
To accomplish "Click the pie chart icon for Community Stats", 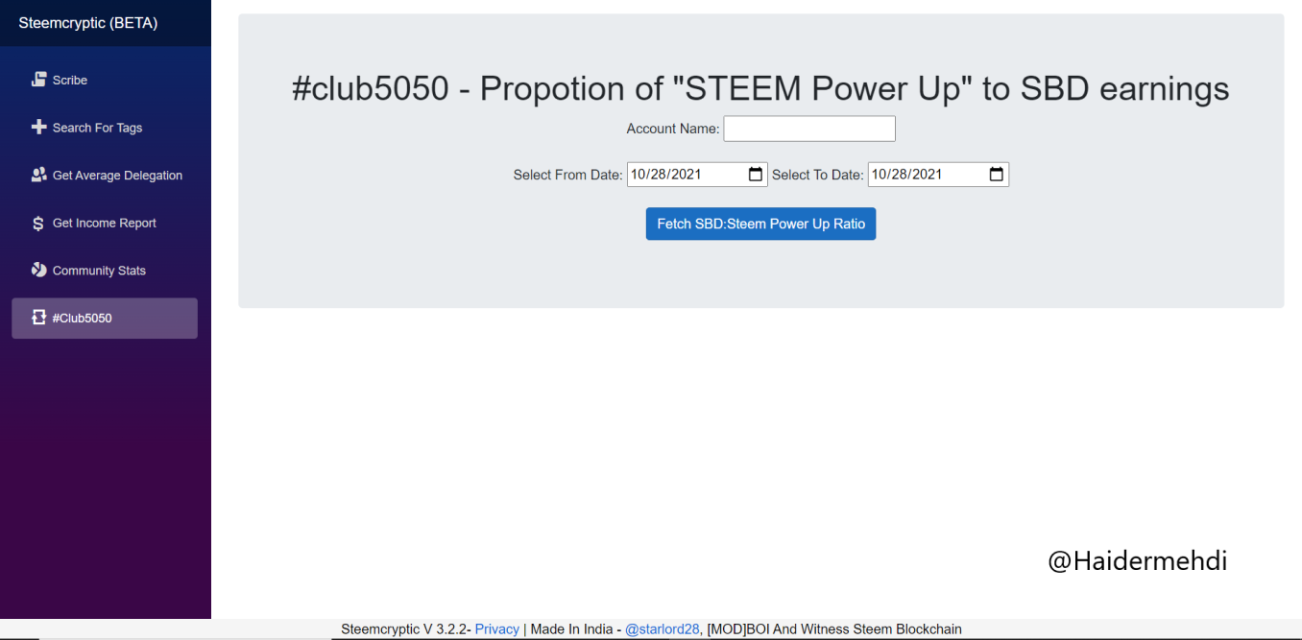I will click(38, 270).
